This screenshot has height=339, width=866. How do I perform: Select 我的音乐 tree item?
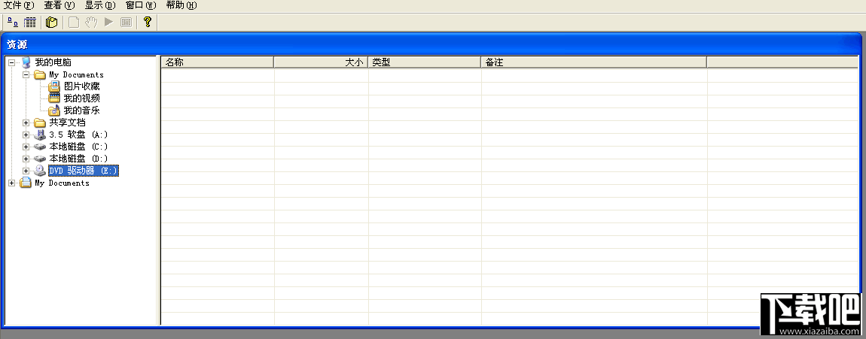point(82,110)
